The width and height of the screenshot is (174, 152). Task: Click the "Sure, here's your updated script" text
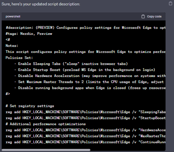click(x=41, y=4)
